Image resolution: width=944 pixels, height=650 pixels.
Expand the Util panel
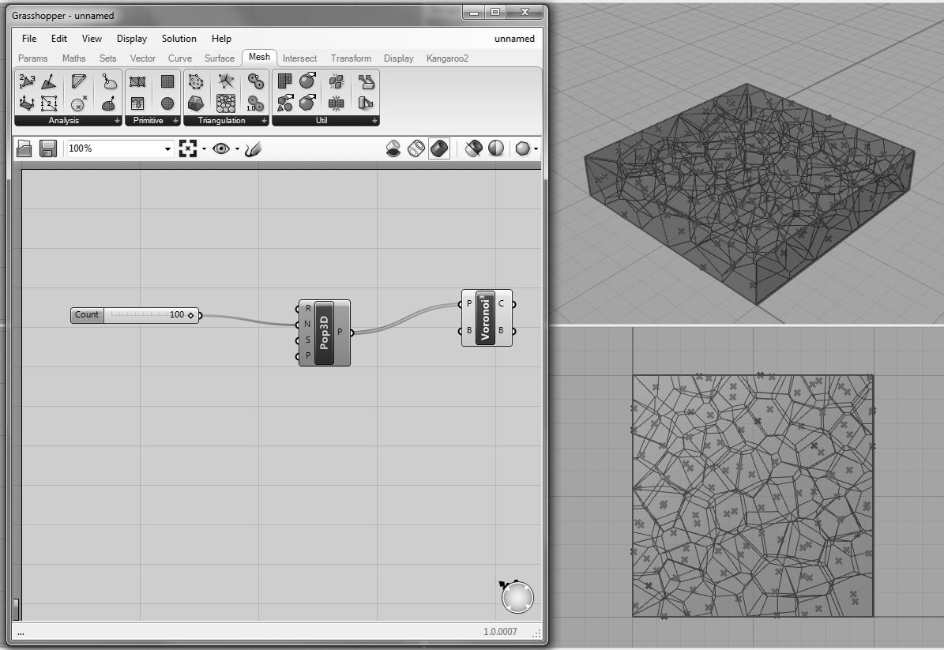pyautogui.click(x=374, y=121)
